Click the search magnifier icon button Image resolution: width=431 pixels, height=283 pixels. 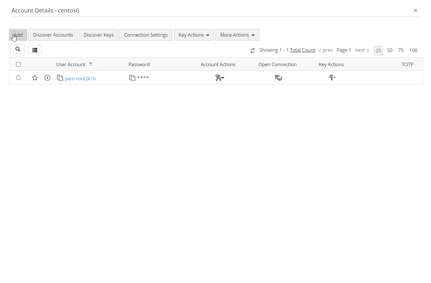(18, 49)
